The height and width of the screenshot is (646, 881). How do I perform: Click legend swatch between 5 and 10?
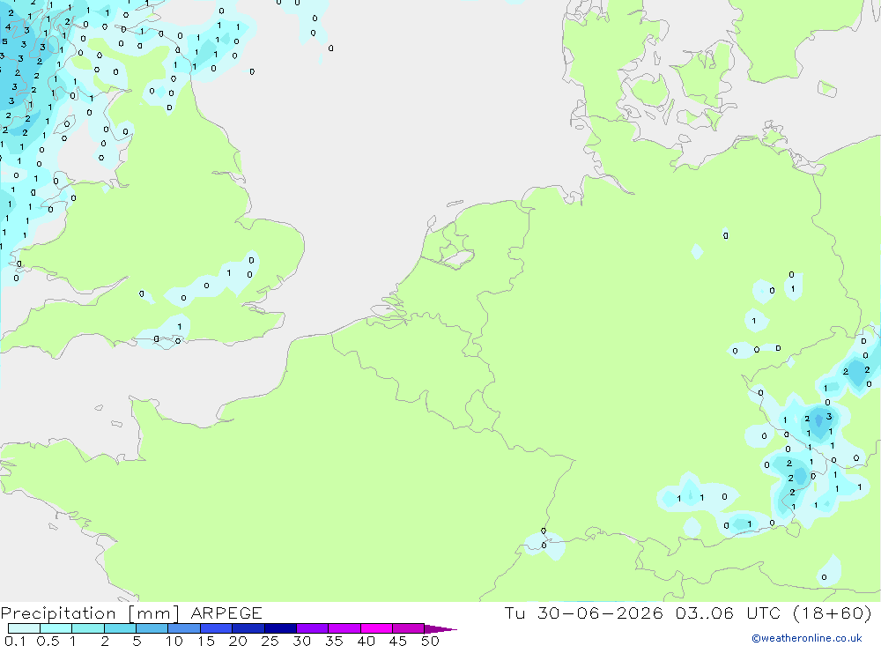click(x=152, y=628)
